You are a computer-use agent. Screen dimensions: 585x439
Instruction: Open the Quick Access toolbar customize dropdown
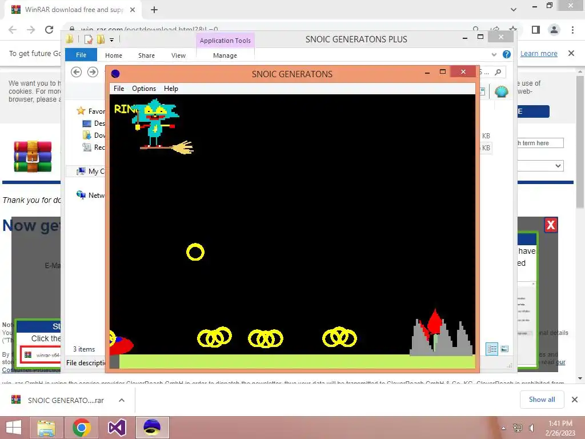point(111,39)
